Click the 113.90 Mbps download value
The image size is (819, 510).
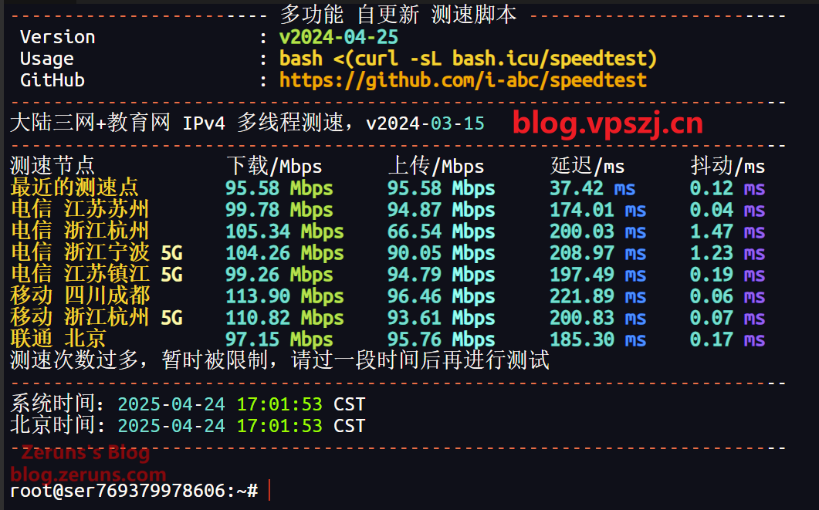(279, 296)
